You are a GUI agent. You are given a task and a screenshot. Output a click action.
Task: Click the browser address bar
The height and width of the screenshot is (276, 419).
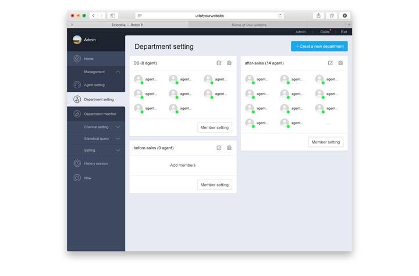(210, 16)
